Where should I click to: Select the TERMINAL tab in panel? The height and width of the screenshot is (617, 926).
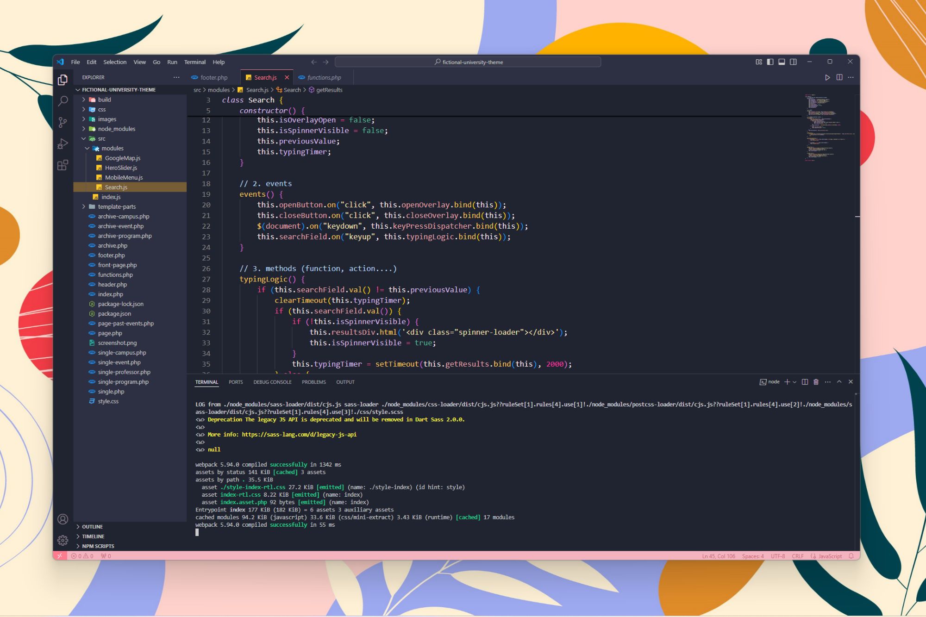coord(206,381)
